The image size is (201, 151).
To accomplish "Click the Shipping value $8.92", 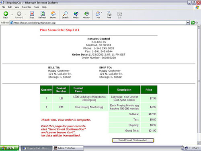I will (x=153, y=125).
